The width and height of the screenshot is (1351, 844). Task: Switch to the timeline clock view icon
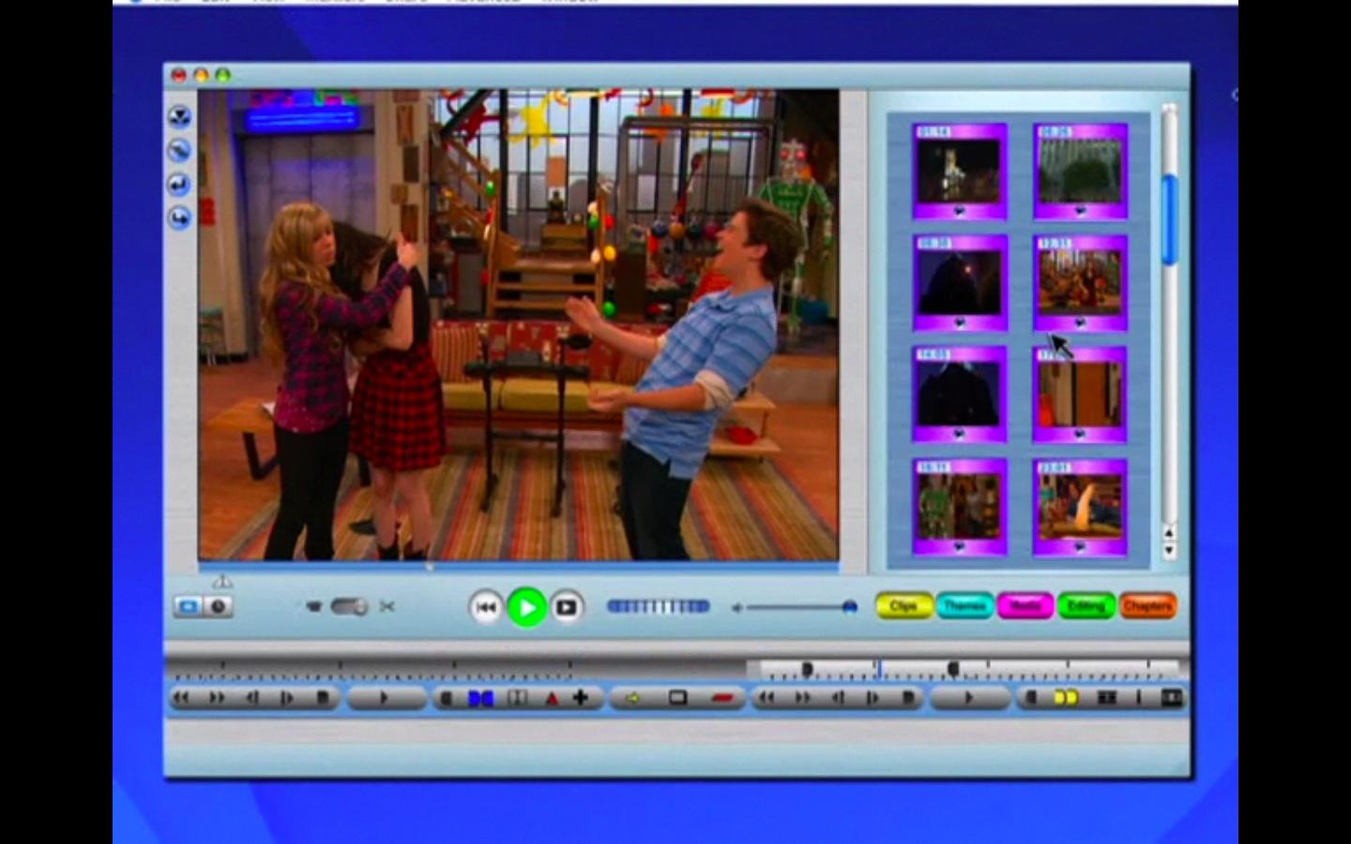coord(218,607)
